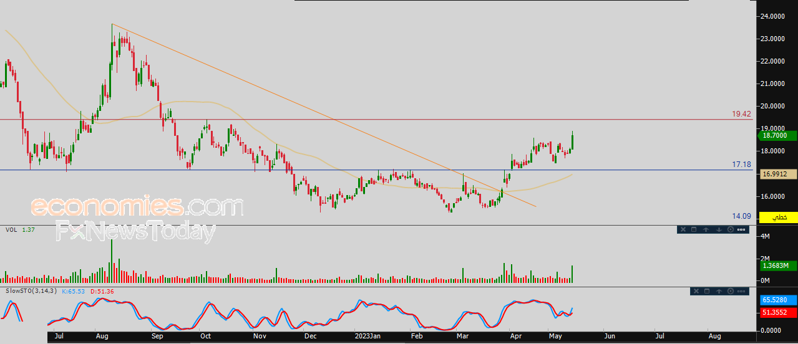Image resolution: width=798 pixels, height=344 pixels.
Task: Click the blue 65.5280 stochastic tag
Action: pos(778,300)
